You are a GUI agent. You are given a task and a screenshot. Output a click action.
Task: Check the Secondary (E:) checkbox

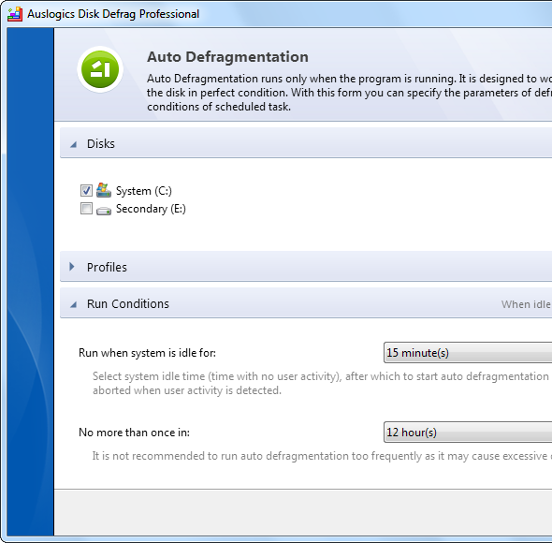pyautogui.click(x=86, y=208)
